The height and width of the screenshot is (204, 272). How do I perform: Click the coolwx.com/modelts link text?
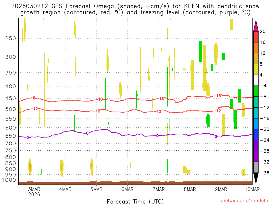(x=244, y=201)
